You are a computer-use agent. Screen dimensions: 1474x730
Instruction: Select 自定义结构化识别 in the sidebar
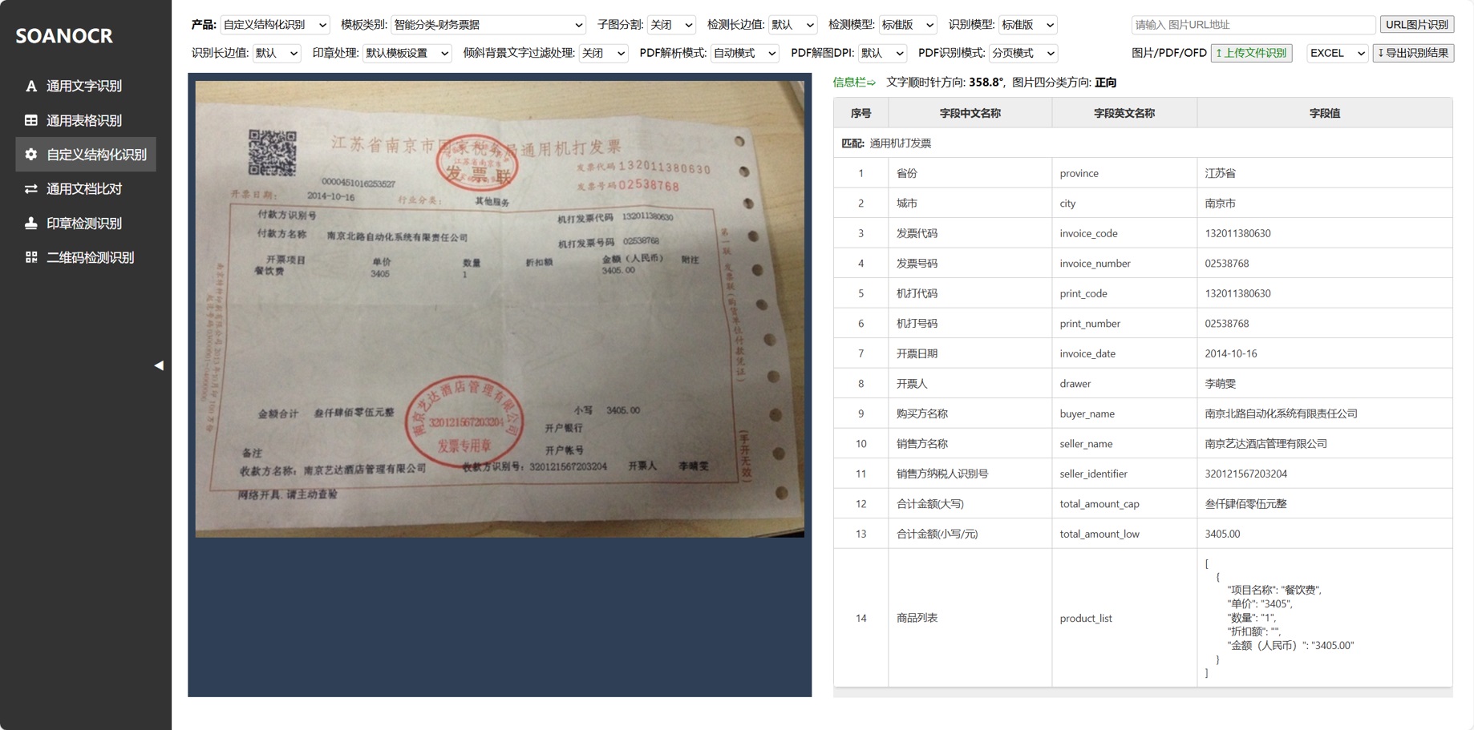[x=86, y=155]
